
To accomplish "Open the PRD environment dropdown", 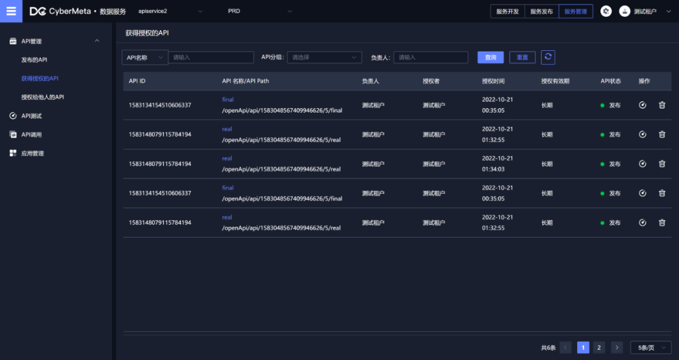I will tap(260, 11).
